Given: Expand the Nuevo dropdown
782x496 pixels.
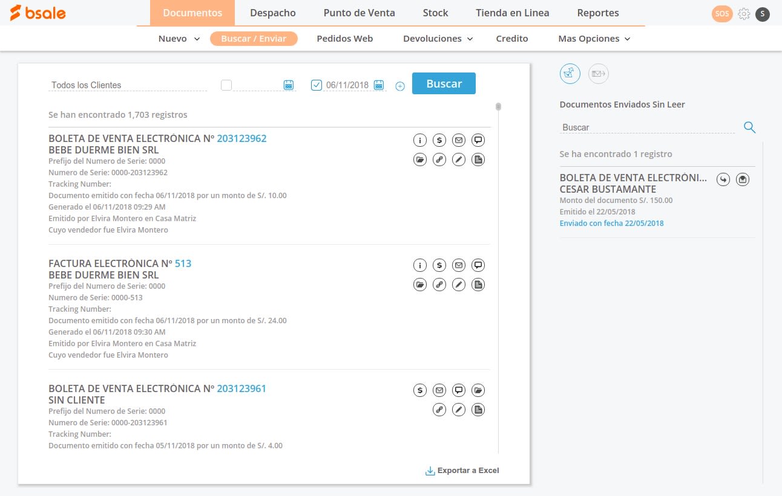Looking at the screenshot, I should point(179,38).
